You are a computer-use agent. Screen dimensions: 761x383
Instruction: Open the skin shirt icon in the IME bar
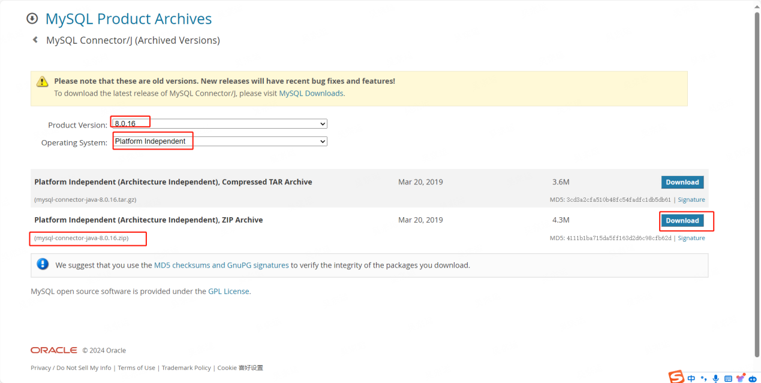[x=741, y=378]
